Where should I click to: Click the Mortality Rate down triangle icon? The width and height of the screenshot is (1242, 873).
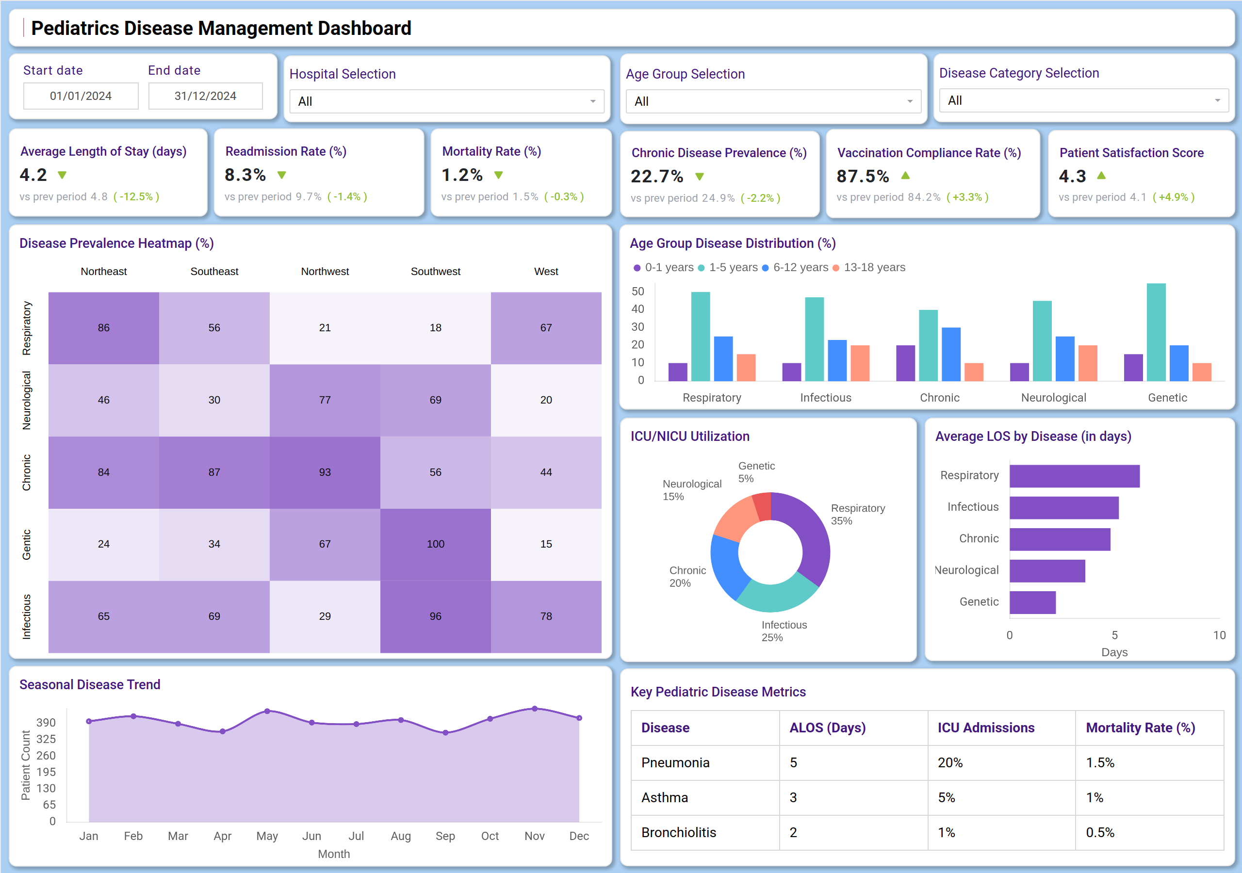(x=499, y=175)
